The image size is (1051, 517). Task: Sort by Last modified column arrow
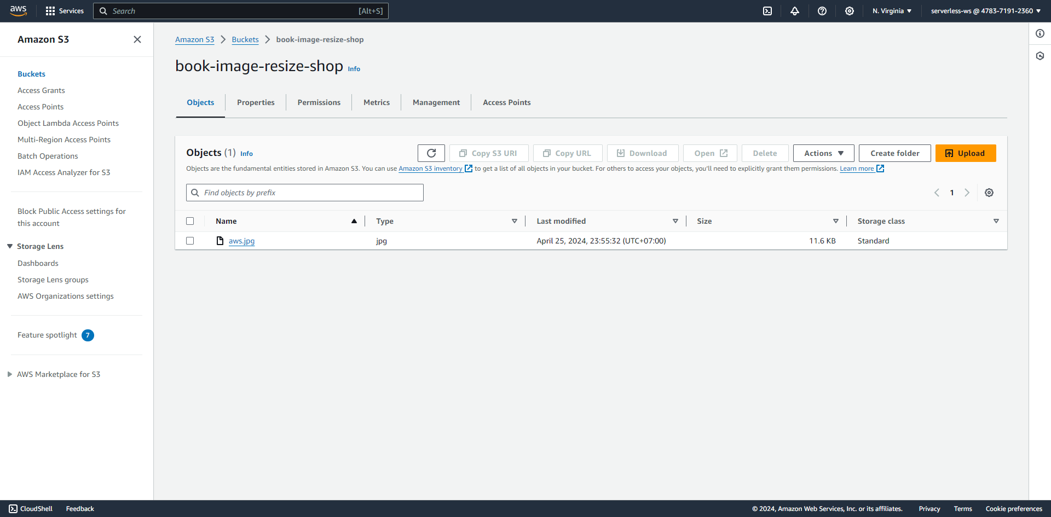click(675, 221)
